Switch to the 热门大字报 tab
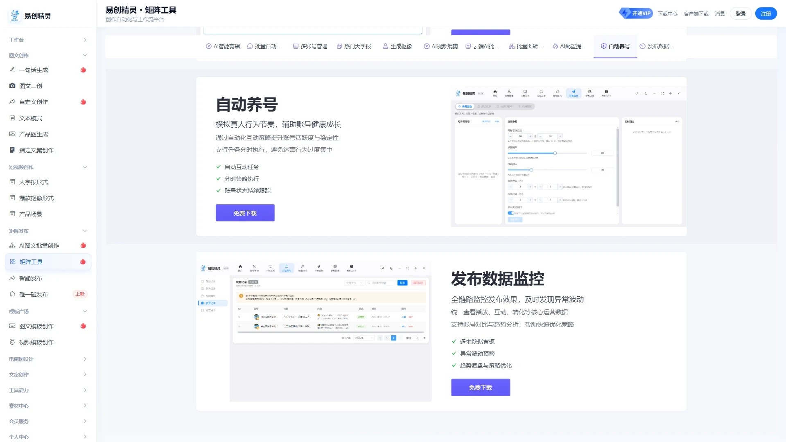Viewport: 786px width, 442px height. (354, 46)
